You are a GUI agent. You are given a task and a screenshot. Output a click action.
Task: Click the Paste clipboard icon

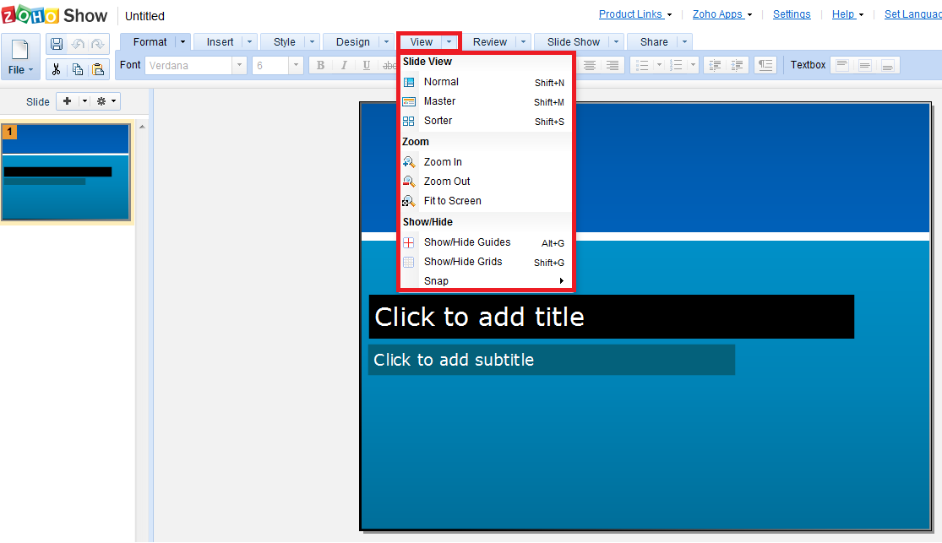(98, 70)
